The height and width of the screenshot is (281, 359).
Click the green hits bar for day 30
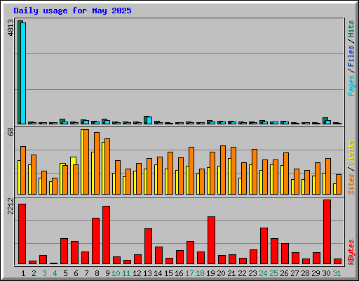coord(325,121)
